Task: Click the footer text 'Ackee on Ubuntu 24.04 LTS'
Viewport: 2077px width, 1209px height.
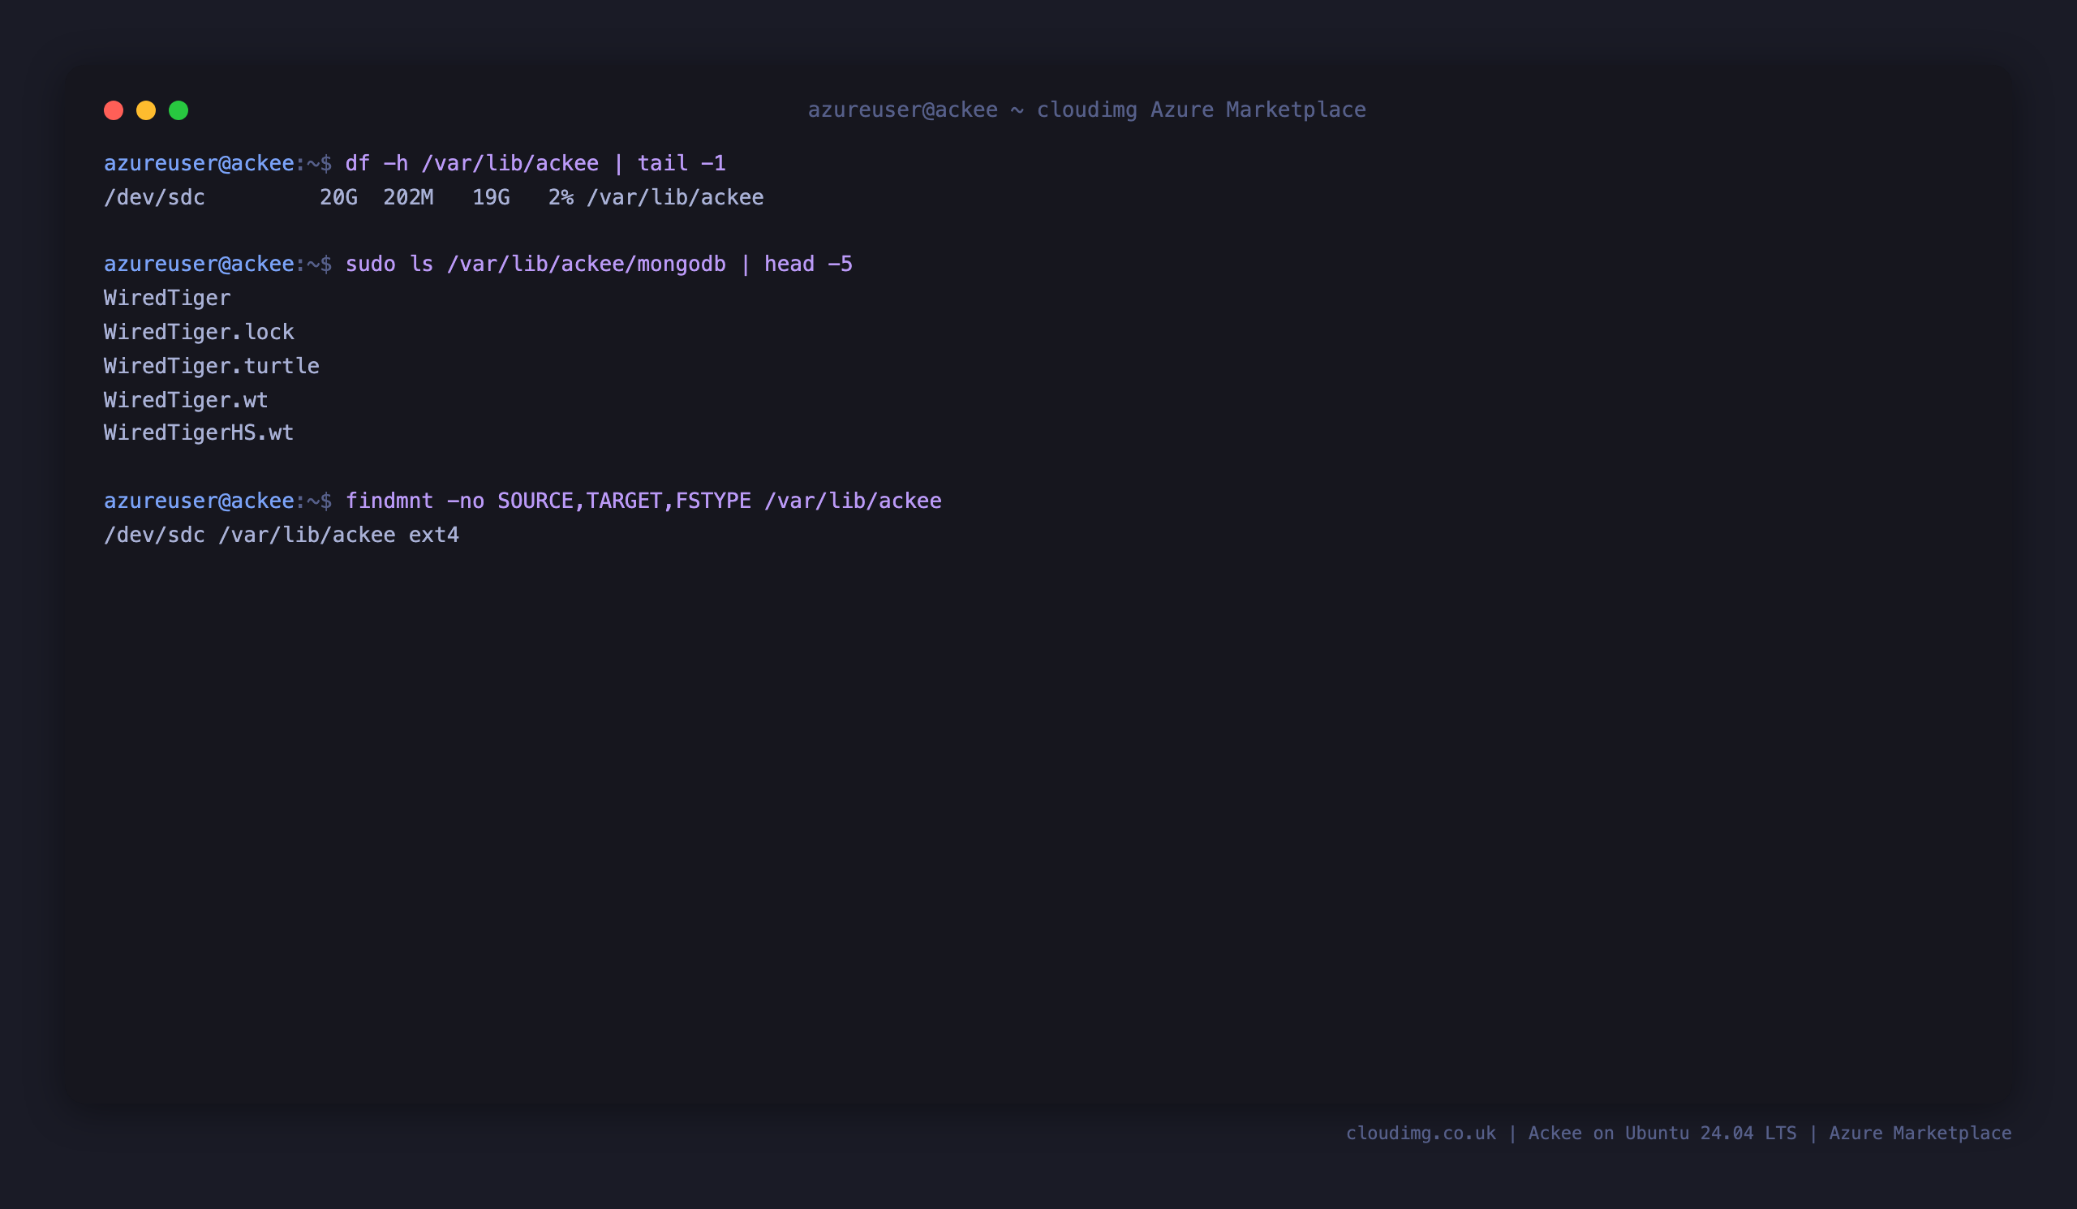Action: (1662, 1134)
